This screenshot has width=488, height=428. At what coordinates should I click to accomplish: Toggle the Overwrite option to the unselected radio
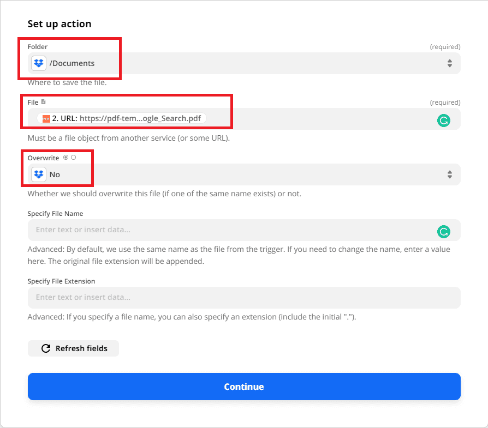(x=74, y=158)
